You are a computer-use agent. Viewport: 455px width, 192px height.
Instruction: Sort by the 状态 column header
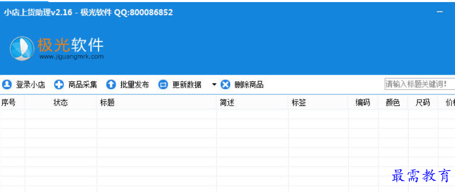coord(60,103)
